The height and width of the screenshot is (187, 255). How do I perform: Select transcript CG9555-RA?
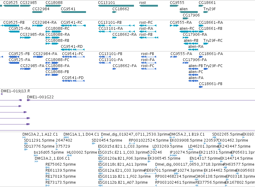pyautogui.click(x=174, y=26)
